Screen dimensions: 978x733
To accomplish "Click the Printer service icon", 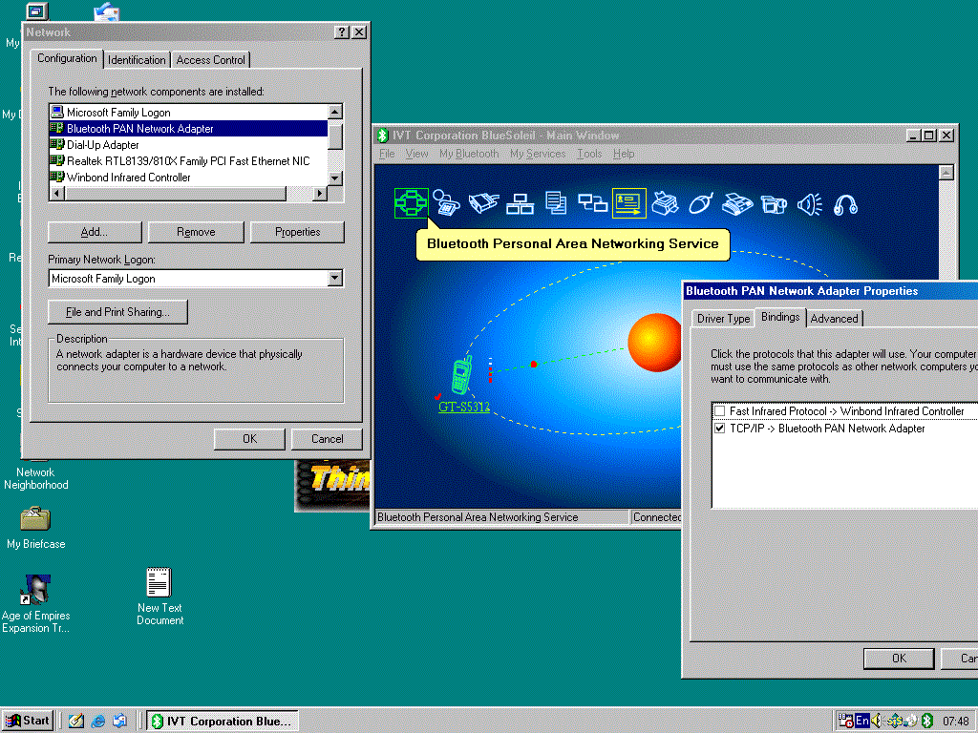I will pyautogui.click(x=665, y=203).
